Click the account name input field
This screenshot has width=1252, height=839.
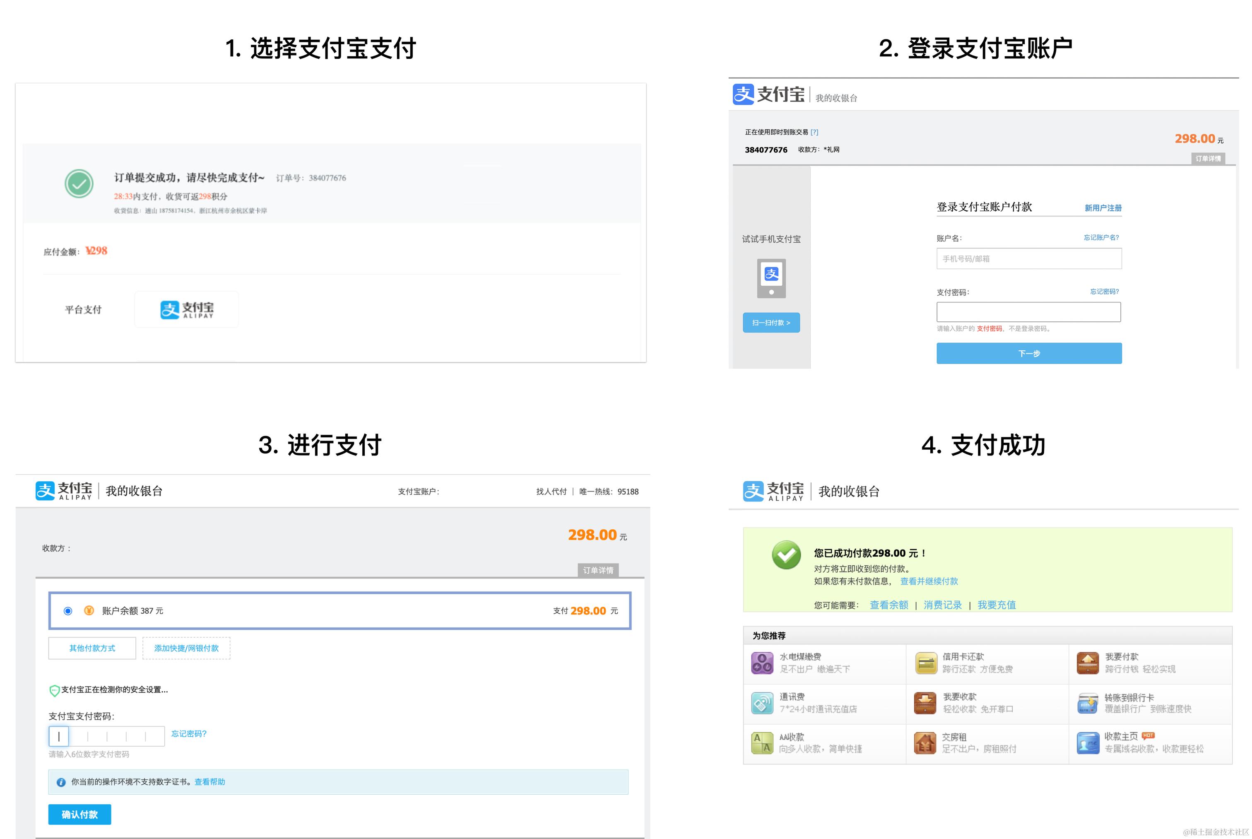tap(1028, 258)
